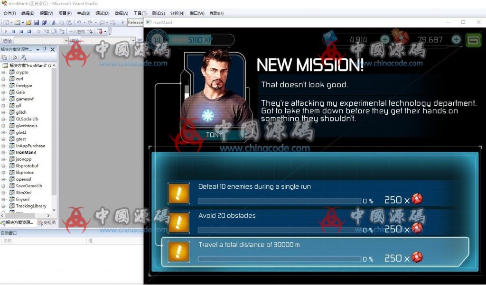Click the Save icon in toolbar

pyautogui.click(x=37, y=22)
